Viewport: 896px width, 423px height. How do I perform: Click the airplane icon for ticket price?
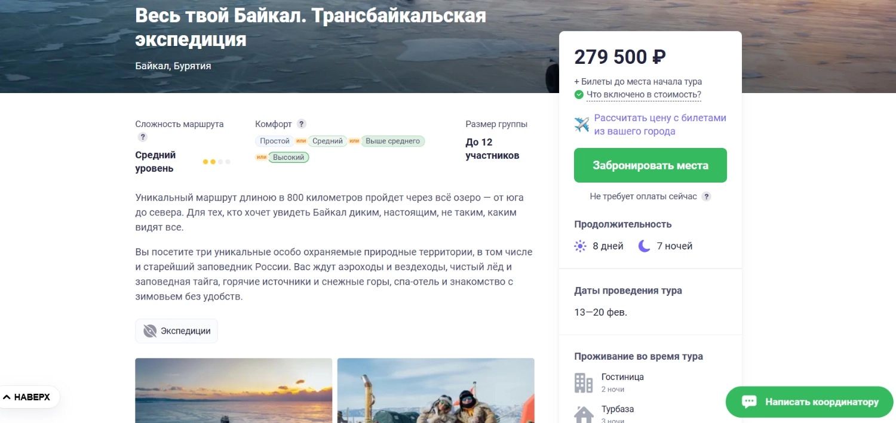pyautogui.click(x=582, y=125)
